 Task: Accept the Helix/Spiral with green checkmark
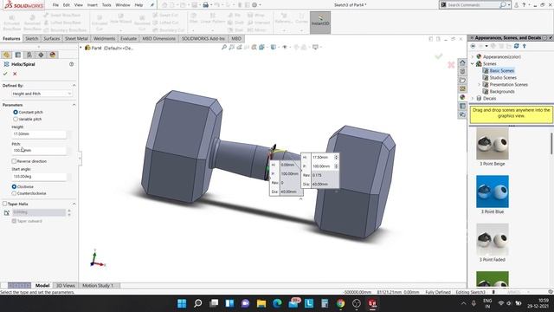[x=5, y=74]
